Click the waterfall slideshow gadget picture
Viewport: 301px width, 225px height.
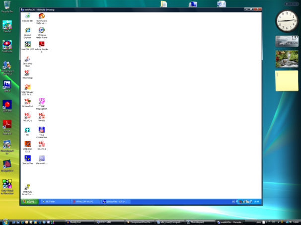point(288,58)
